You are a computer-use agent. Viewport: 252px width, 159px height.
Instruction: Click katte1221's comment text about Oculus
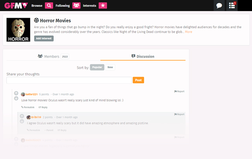pyautogui.click(x=72, y=100)
